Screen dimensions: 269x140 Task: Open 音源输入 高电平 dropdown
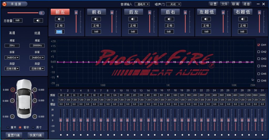click(142, 4)
